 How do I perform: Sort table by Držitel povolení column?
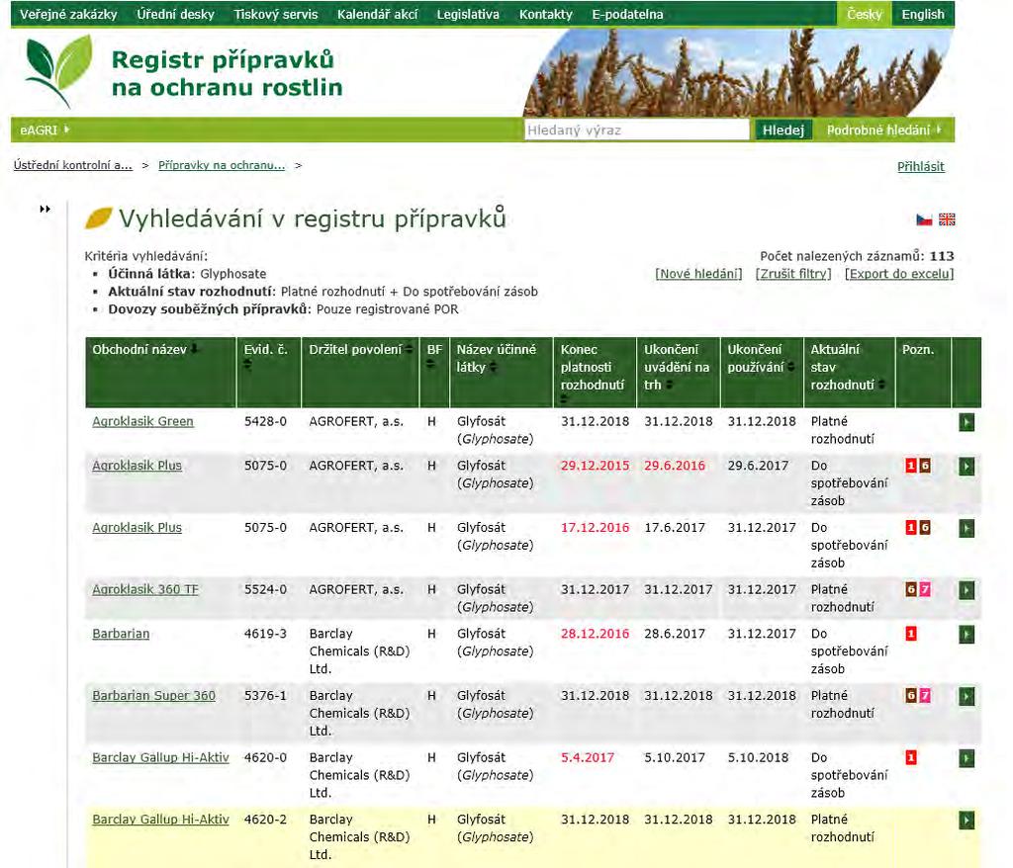point(409,349)
